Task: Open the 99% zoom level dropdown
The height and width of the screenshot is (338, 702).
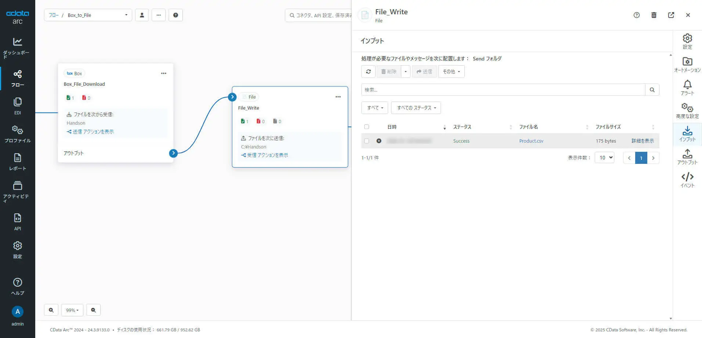Action: 72,310
